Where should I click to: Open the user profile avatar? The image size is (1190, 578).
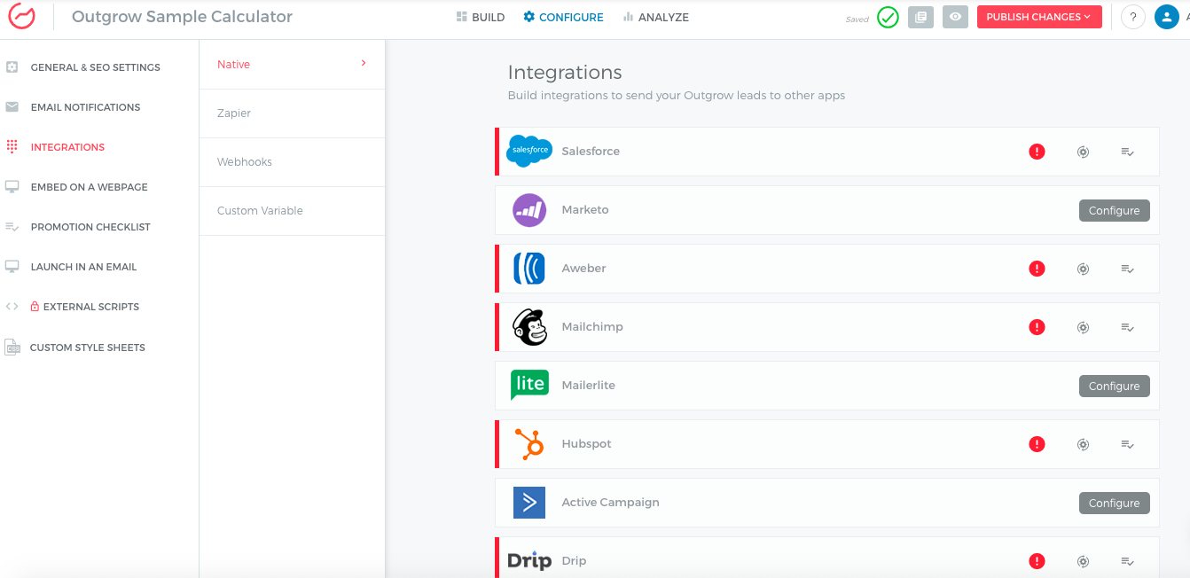pos(1167,17)
